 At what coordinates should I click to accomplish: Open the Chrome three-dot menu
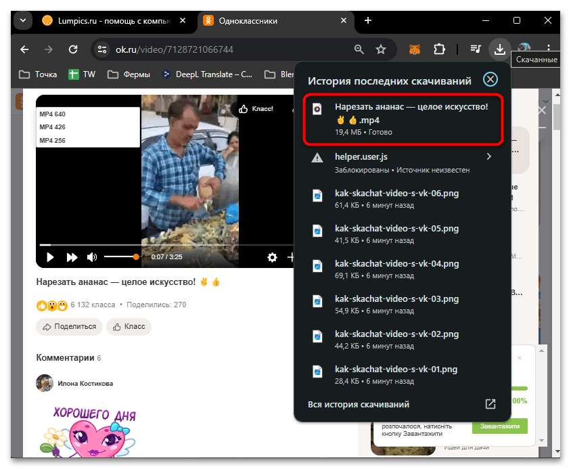pyautogui.click(x=548, y=49)
